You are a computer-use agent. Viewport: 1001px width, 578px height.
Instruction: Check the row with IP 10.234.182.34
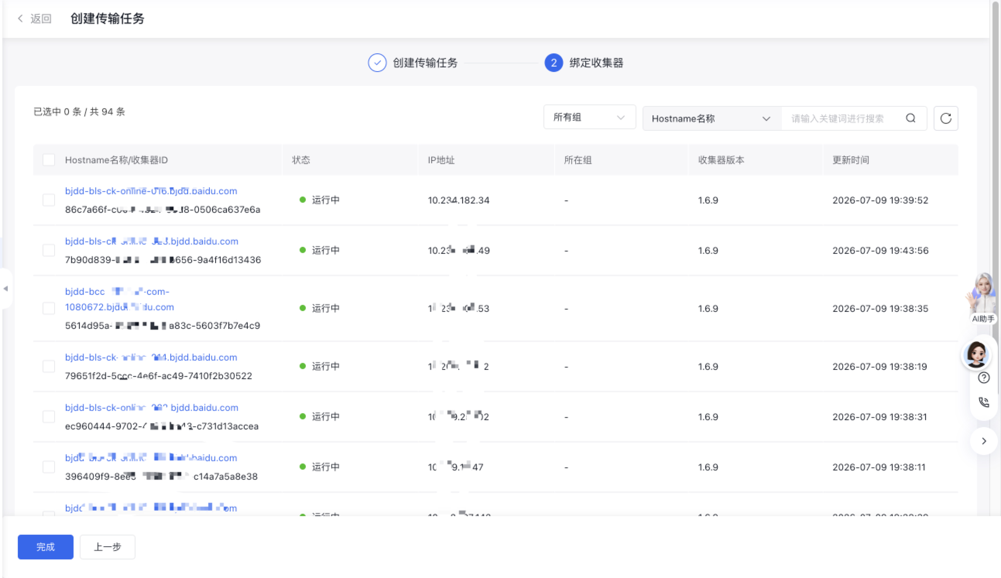click(x=49, y=200)
